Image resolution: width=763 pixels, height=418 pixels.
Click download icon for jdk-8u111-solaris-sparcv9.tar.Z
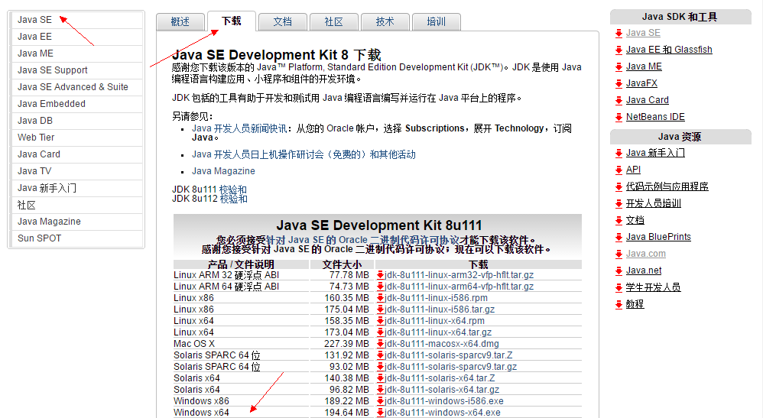pyautogui.click(x=380, y=355)
